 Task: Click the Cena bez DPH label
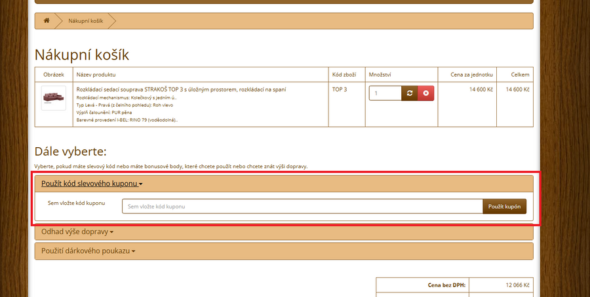(446, 286)
